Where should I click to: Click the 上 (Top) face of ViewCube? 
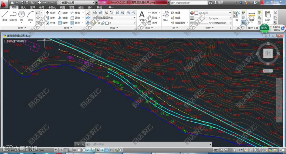tap(268, 53)
